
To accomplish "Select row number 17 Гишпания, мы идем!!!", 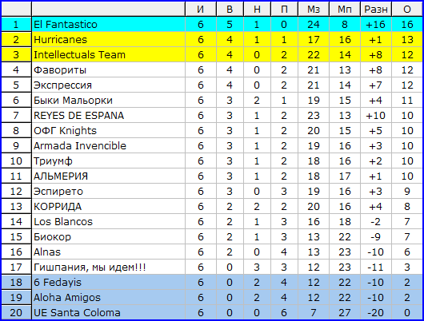I will pos(212,267).
